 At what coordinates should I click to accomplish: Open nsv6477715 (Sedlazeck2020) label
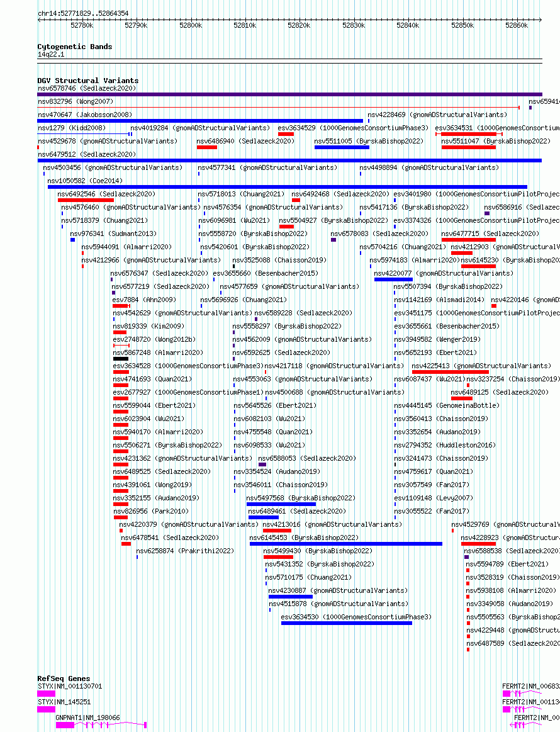490,234
